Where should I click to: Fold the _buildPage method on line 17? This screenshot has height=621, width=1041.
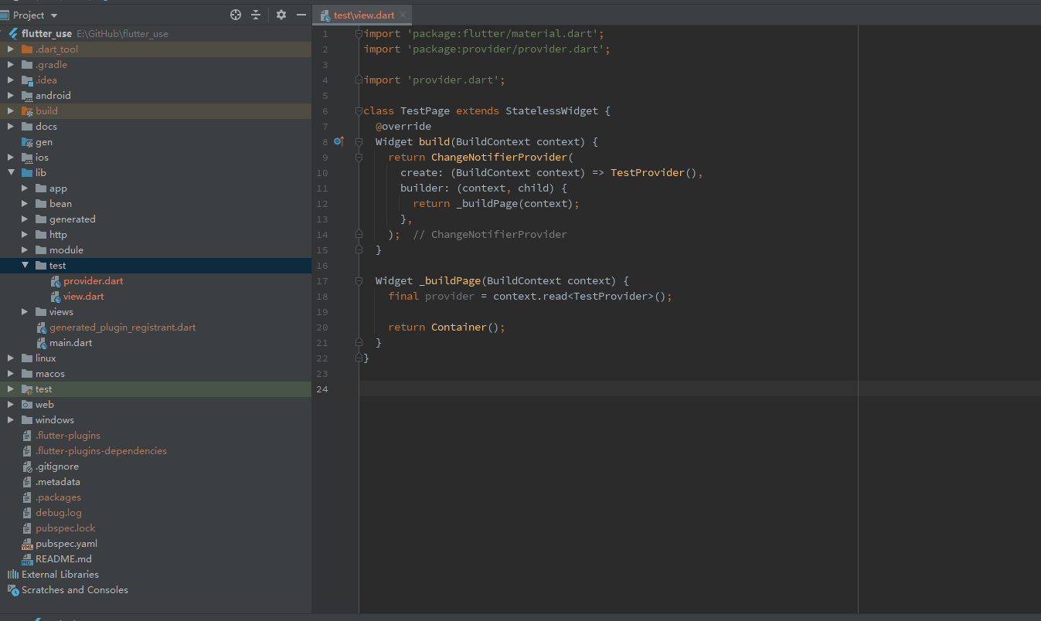click(359, 281)
